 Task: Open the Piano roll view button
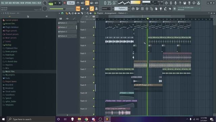pyautogui.click(x=138, y=9)
